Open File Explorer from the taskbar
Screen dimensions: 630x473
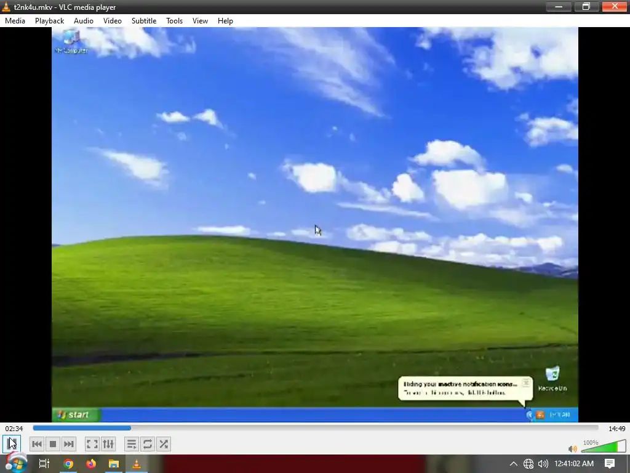tap(114, 464)
